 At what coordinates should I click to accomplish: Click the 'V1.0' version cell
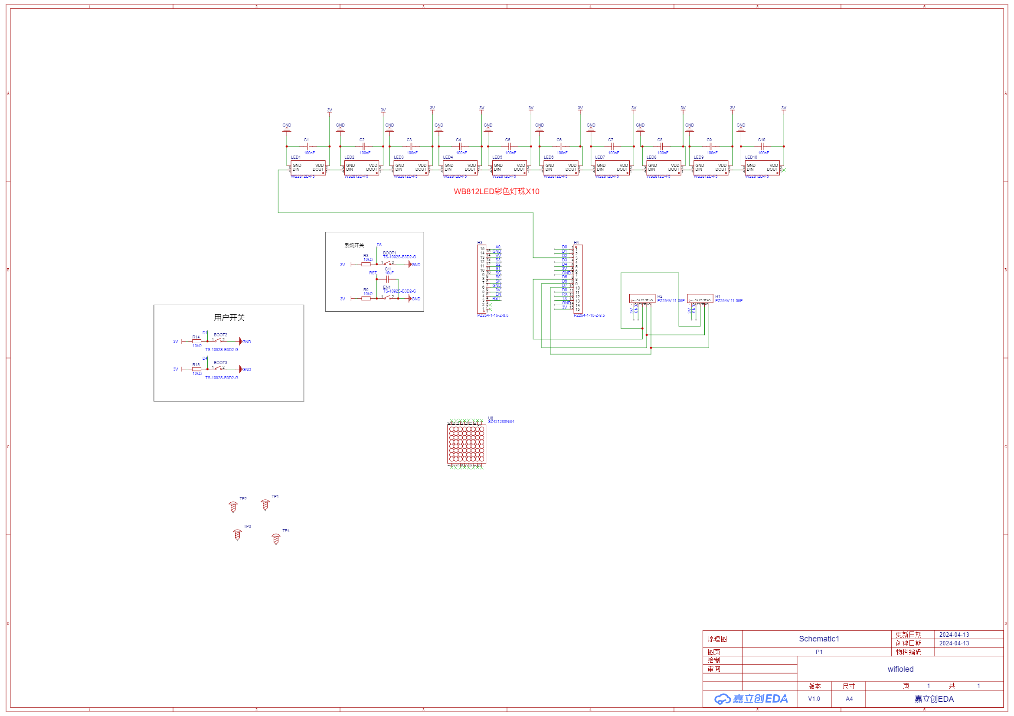(814, 699)
